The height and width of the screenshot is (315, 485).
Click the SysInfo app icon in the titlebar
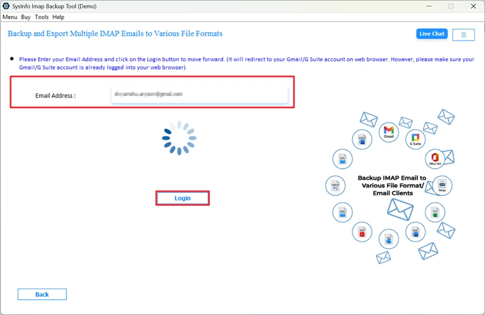point(5,6)
